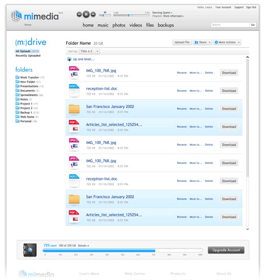Click into the Search input field
Viewport: 264px width, 280px height.
click(x=230, y=25)
